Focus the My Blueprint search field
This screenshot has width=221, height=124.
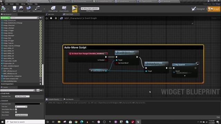point(24,18)
